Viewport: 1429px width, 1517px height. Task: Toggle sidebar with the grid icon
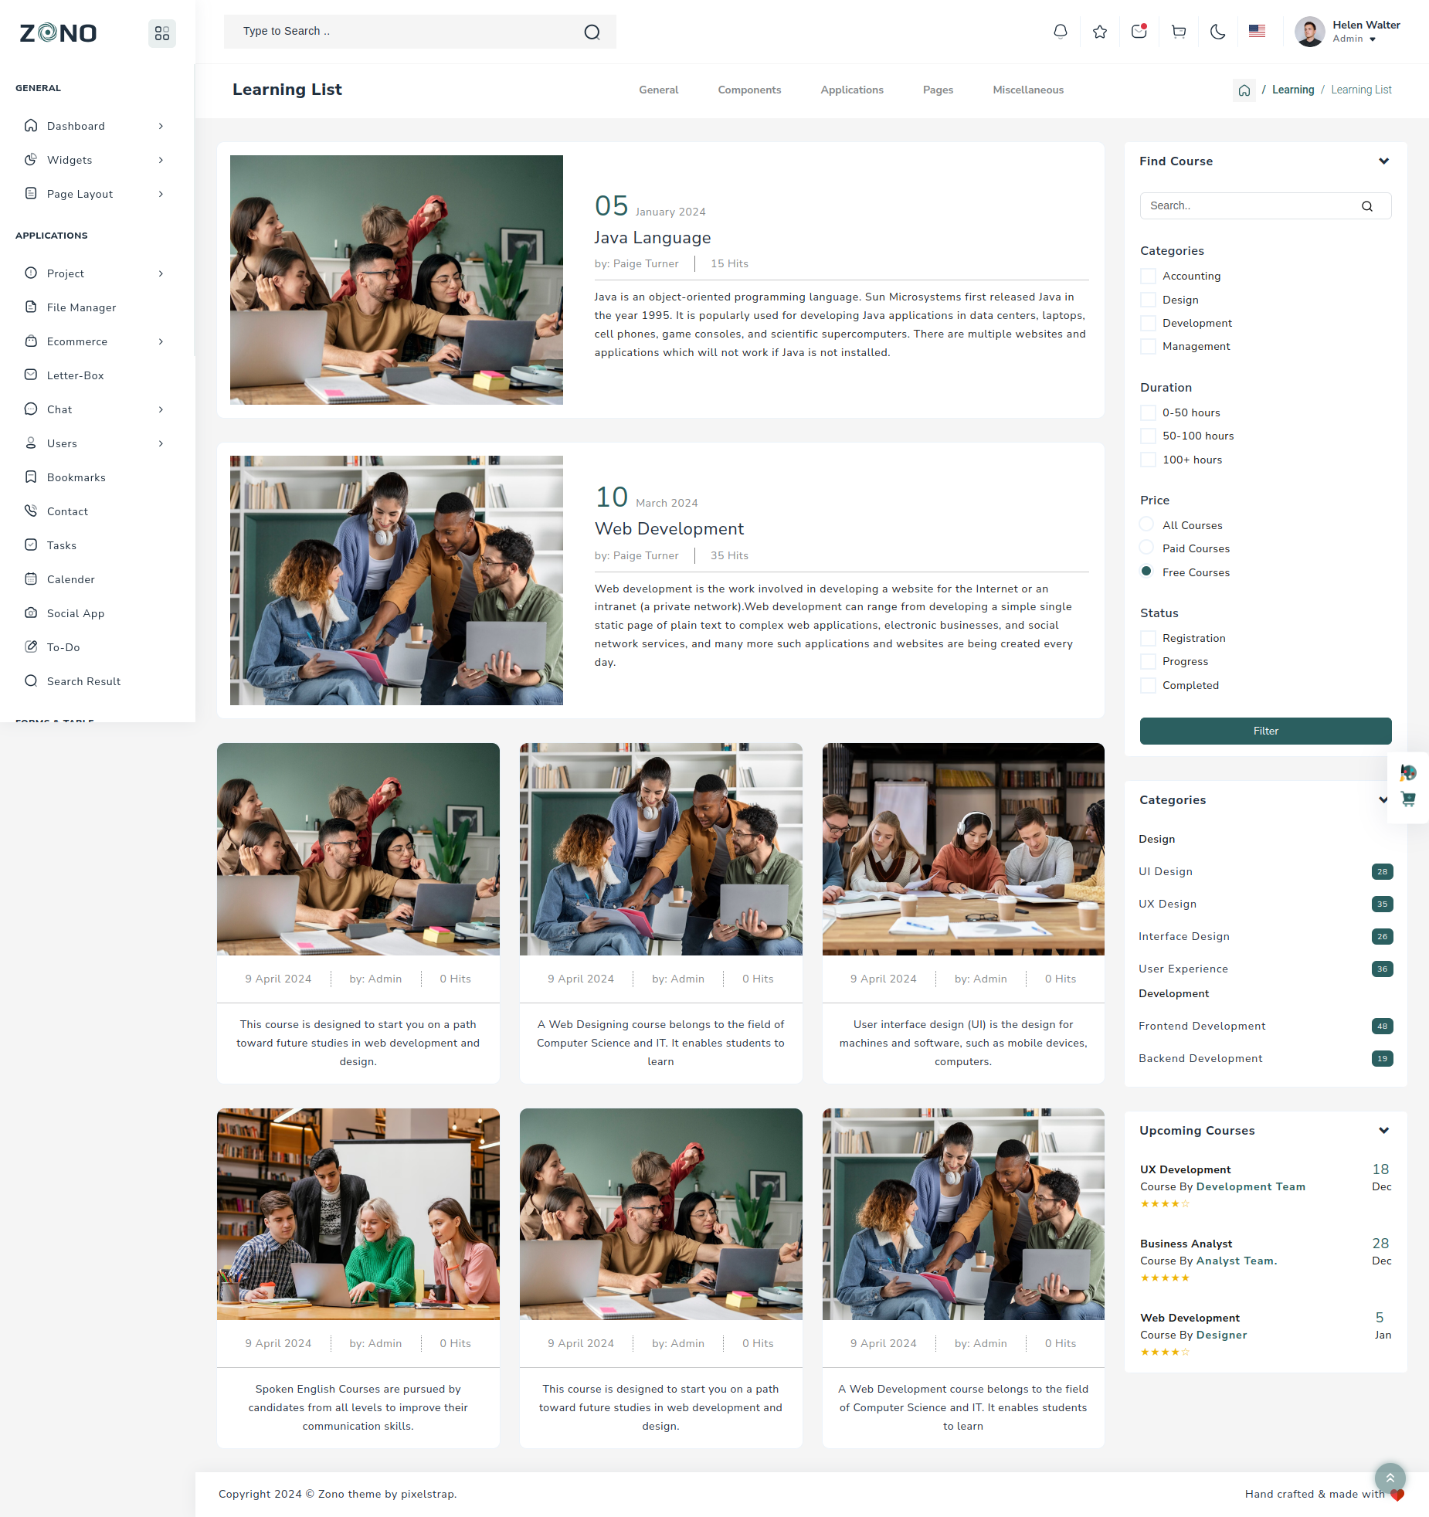162,33
